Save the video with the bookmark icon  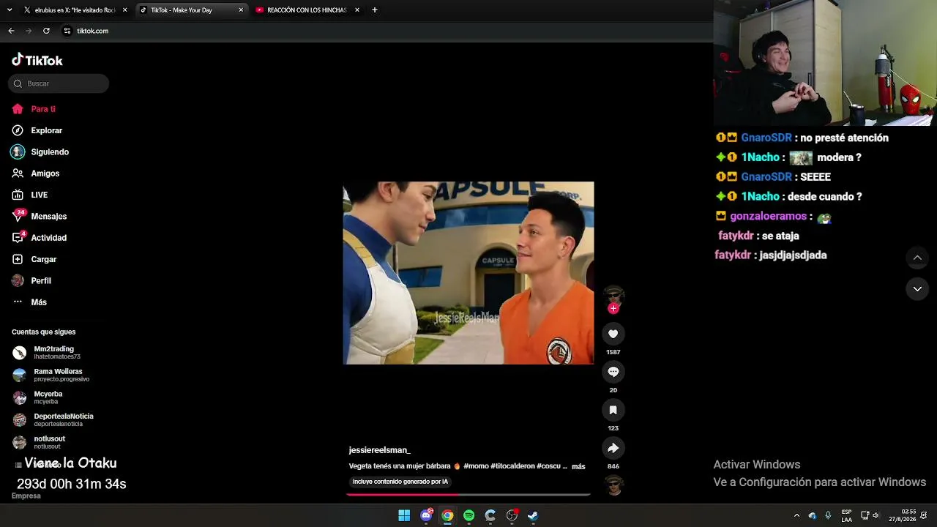pos(613,410)
